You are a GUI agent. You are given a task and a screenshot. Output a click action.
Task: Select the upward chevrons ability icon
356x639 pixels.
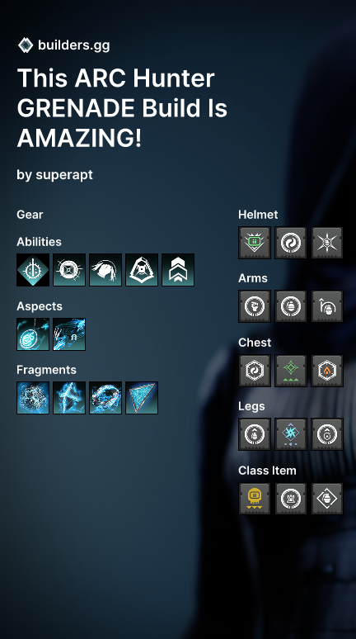click(x=178, y=270)
